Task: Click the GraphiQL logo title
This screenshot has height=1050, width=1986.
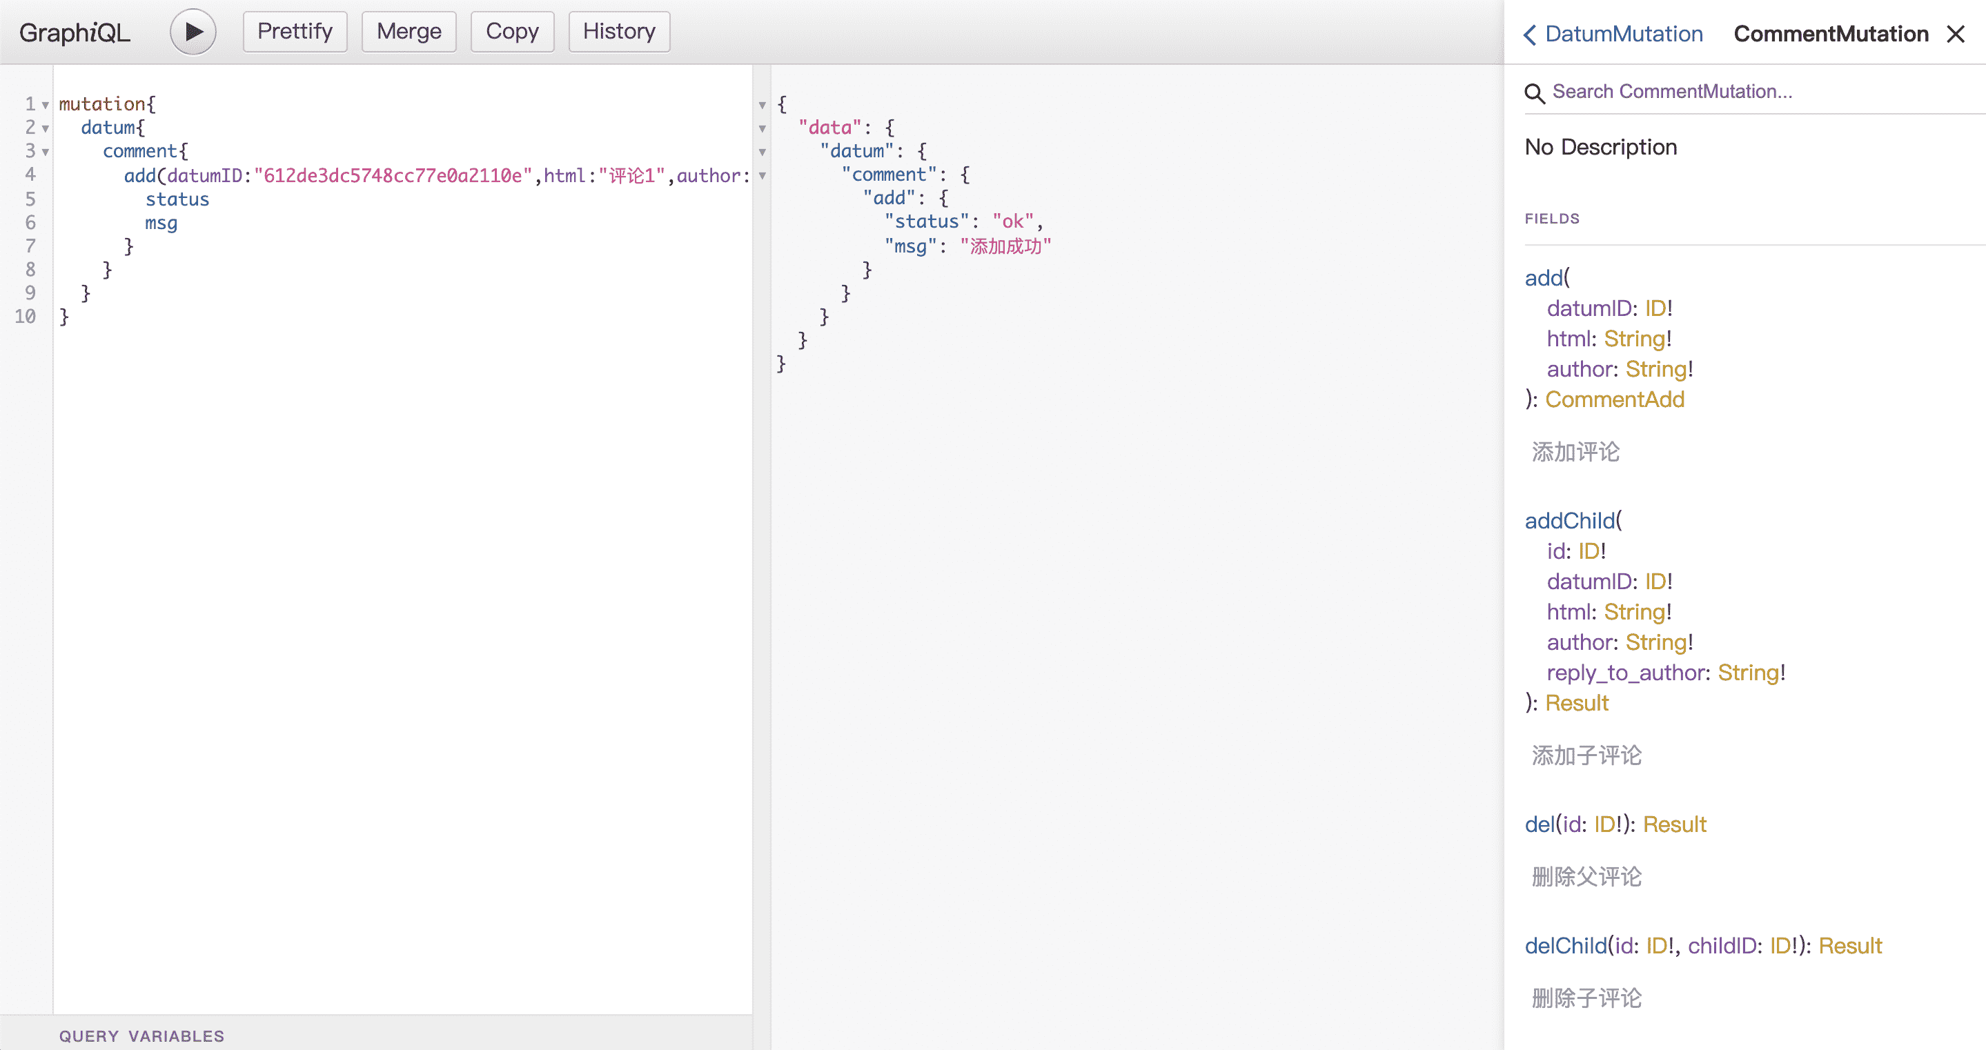Action: (x=75, y=32)
